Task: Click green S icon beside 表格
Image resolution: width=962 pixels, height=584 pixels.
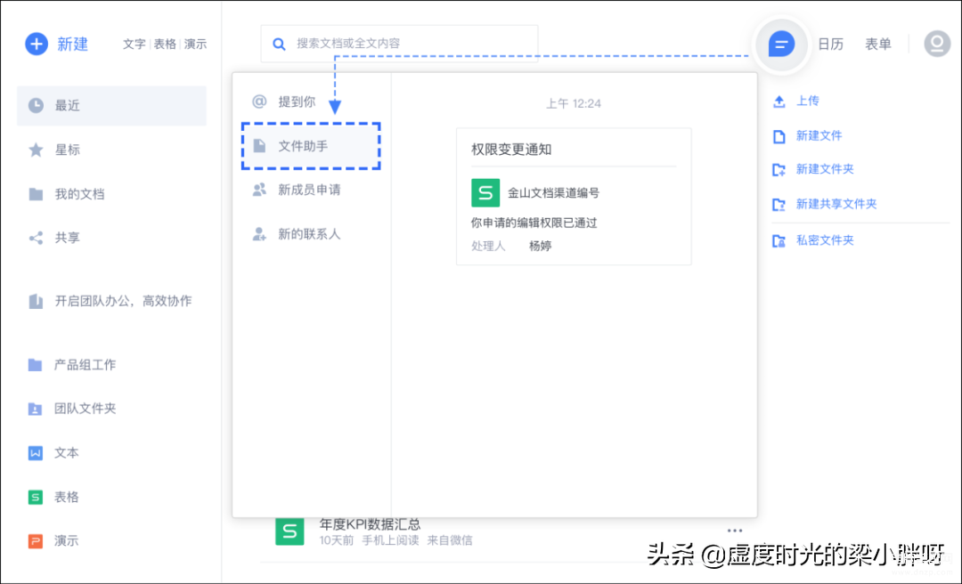Action: 35,498
